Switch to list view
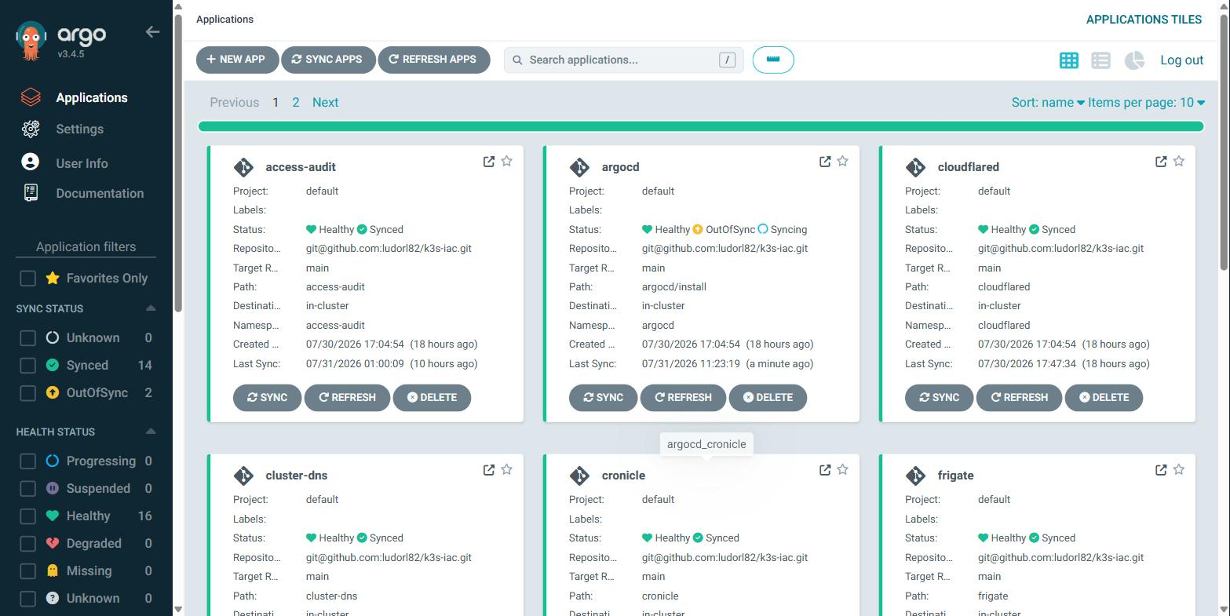Viewport: 1230px width, 616px height. (x=1100, y=60)
